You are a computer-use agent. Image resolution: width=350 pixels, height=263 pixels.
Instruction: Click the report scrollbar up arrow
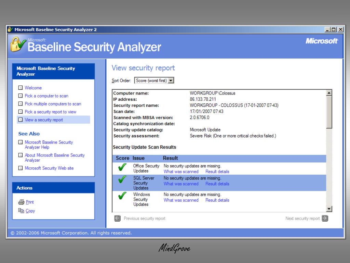tap(329, 92)
